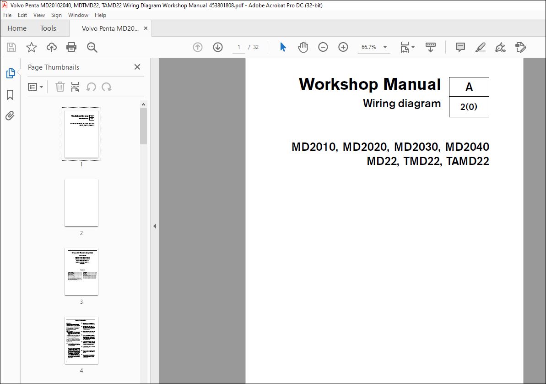Click the 'MD2010, MD2020, MD2030, MD2040' text
This screenshot has width=546, height=384.
click(390, 147)
